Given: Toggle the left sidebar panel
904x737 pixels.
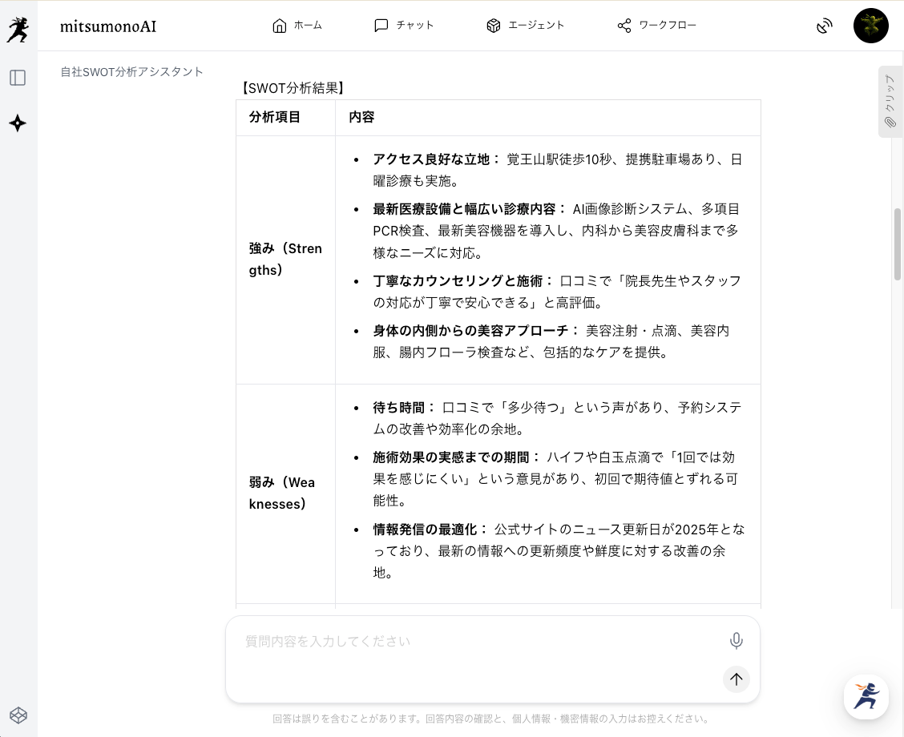Looking at the screenshot, I should click(x=18, y=78).
